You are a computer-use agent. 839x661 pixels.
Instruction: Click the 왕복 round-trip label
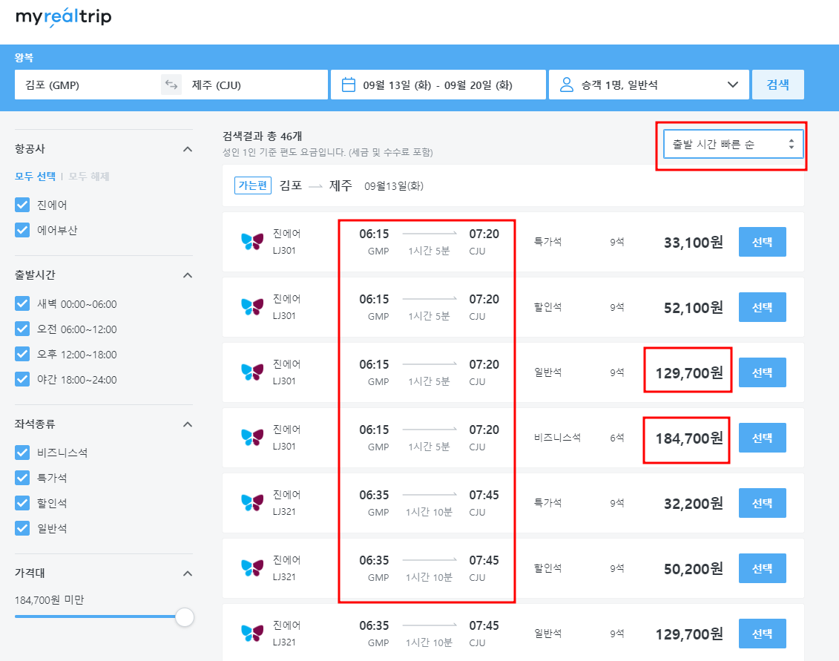click(24, 57)
